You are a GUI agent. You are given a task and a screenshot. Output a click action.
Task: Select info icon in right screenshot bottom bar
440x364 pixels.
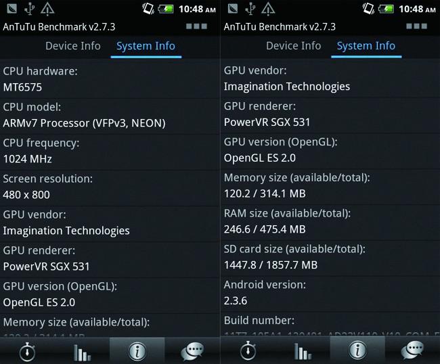357,350
